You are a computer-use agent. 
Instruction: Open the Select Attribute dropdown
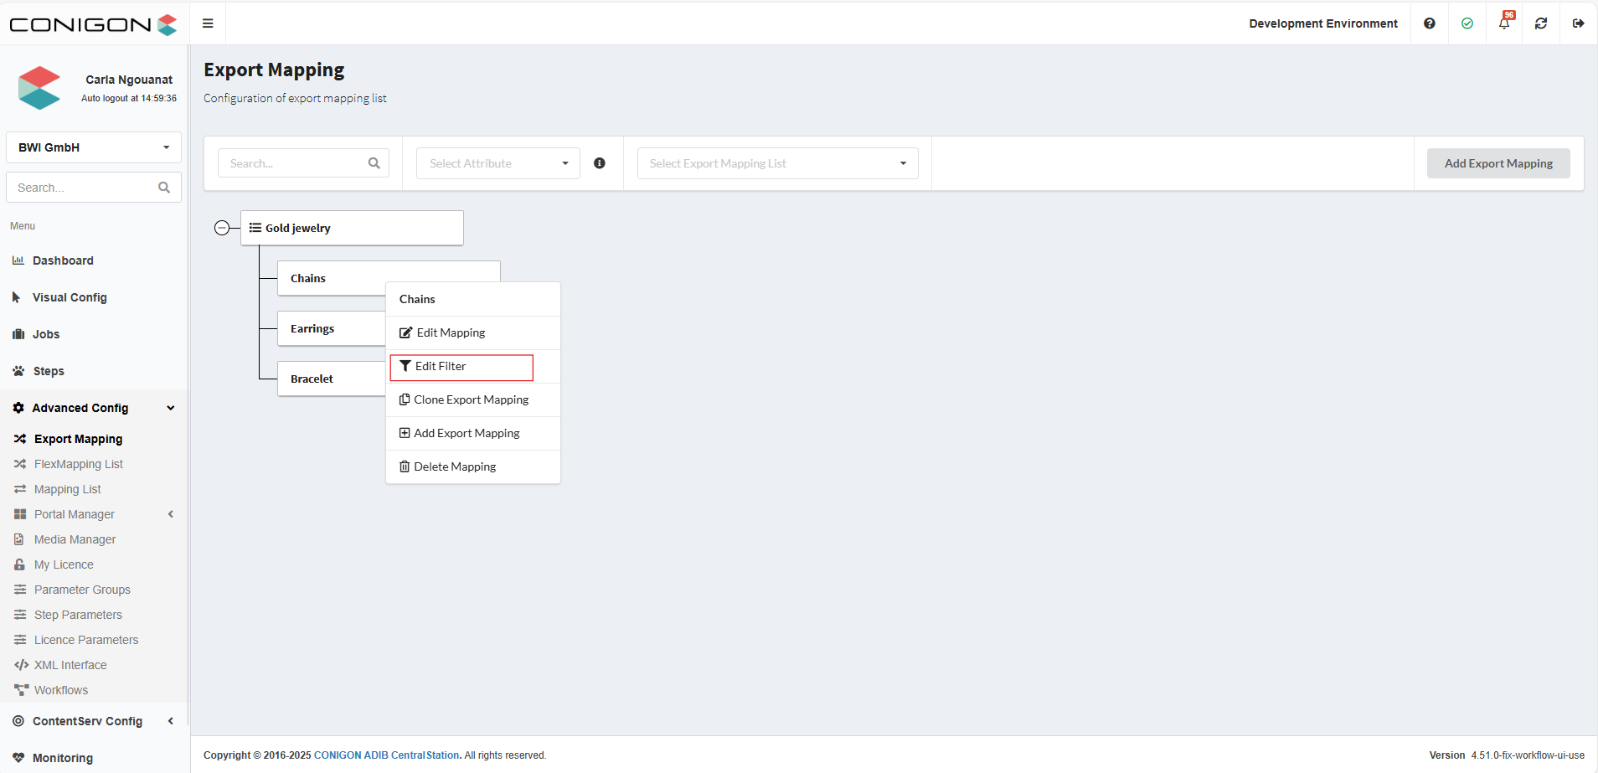pos(498,163)
